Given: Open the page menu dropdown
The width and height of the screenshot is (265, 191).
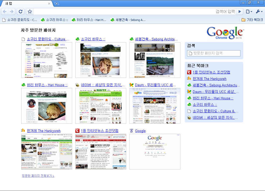Looking at the screenshot, I should [249, 11].
